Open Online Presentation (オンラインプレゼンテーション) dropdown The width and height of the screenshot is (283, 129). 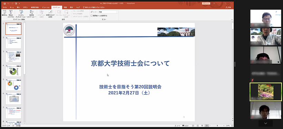(x=21, y=14)
